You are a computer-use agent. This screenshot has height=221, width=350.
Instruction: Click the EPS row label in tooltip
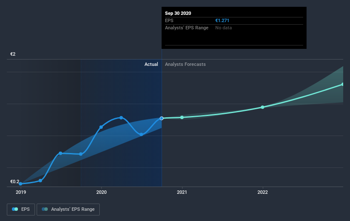point(169,20)
